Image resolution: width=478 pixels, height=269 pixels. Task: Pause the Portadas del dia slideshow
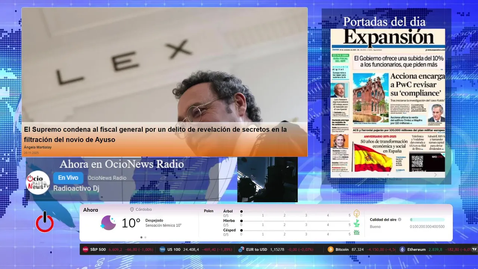coord(388,175)
